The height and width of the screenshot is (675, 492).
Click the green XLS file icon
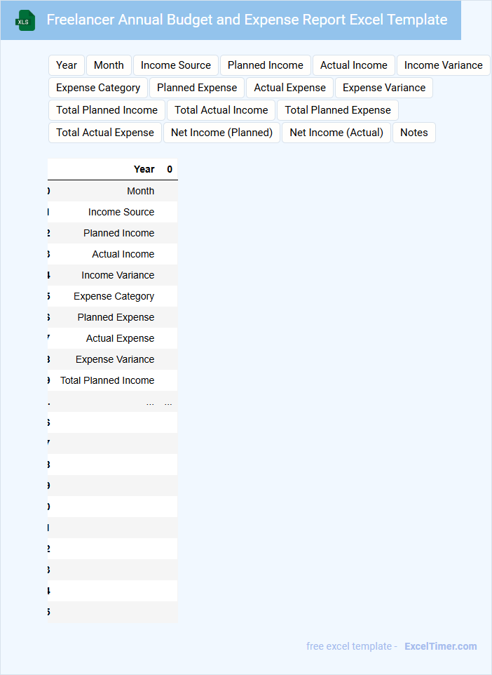click(x=25, y=20)
